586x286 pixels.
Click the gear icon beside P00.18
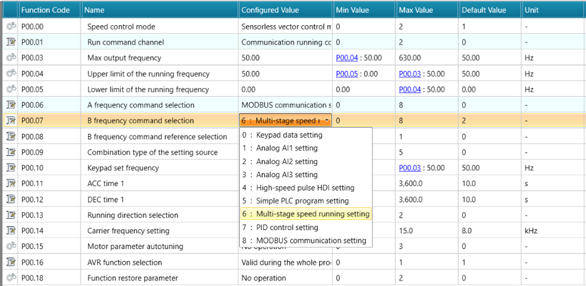tap(11, 278)
